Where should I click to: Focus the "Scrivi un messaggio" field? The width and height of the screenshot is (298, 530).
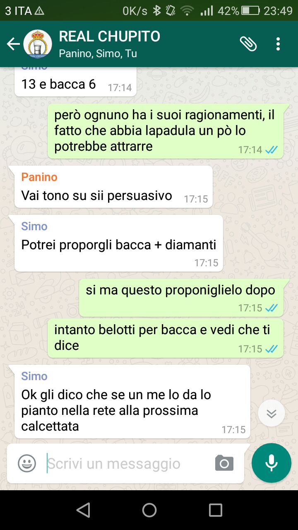click(x=128, y=464)
